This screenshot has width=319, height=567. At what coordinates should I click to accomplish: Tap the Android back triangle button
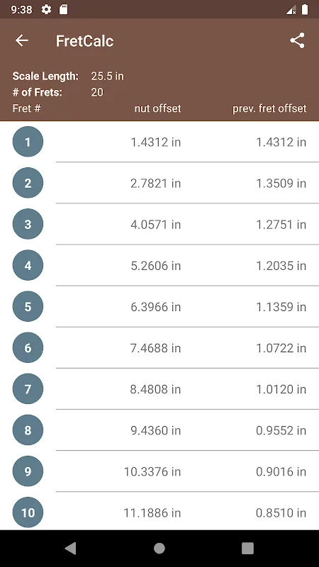[x=70, y=549]
